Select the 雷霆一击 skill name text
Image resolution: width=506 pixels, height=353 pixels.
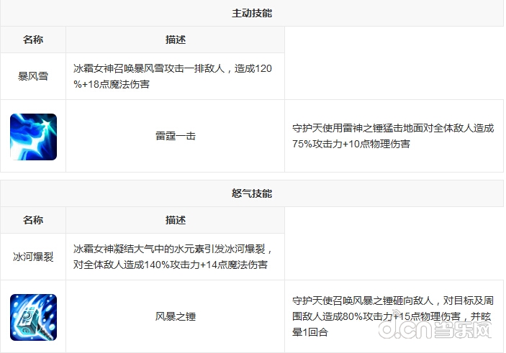tap(175, 136)
